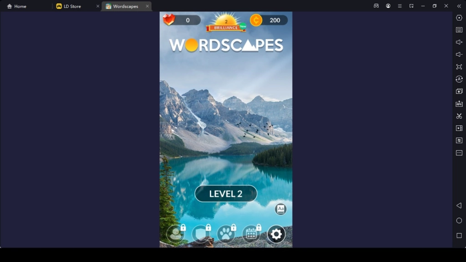This screenshot has width=466, height=262.
Task: Click the Android recent apps square button
Action: [459, 236]
